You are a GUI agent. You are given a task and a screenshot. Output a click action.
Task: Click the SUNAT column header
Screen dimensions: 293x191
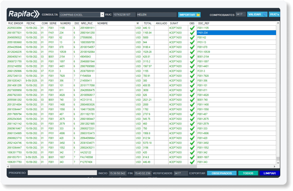174,23
